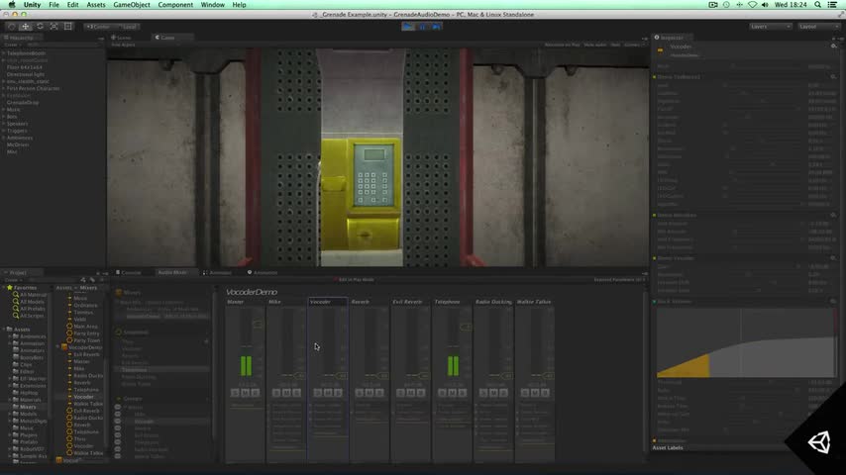Expand the TelephoneBooth hierarchy item
Image resolution: width=846 pixels, height=475 pixels.
click(5, 52)
